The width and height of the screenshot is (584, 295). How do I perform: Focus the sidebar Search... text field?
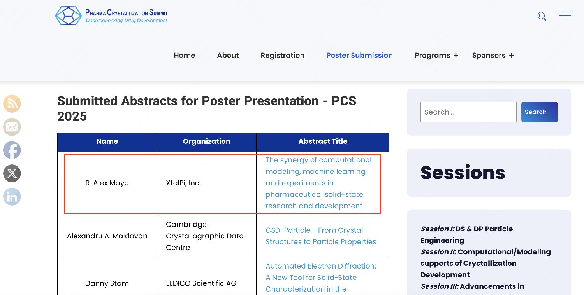pos(469,112)
